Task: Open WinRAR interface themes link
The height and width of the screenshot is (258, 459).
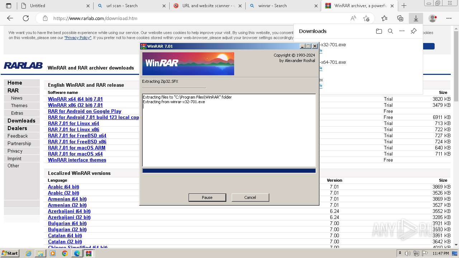Action: coord(77,160)
